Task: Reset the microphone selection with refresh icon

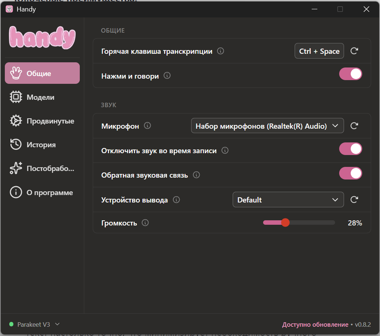Action: 354,126
